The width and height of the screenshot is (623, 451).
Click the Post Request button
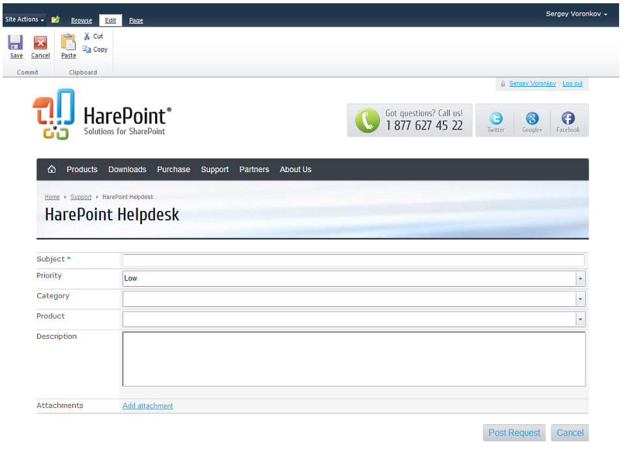click(514, 433)
